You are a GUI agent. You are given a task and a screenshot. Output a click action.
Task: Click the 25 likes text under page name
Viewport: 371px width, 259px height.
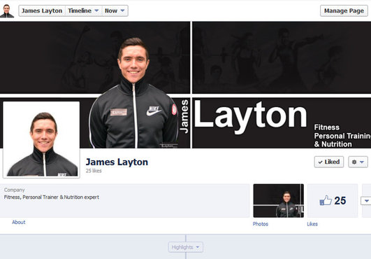[94, 171]
